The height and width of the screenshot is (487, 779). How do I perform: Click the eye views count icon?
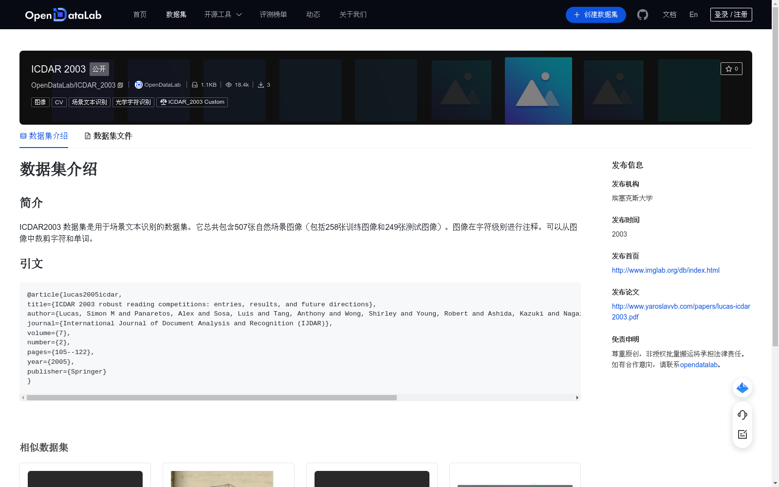coord(229,85)
